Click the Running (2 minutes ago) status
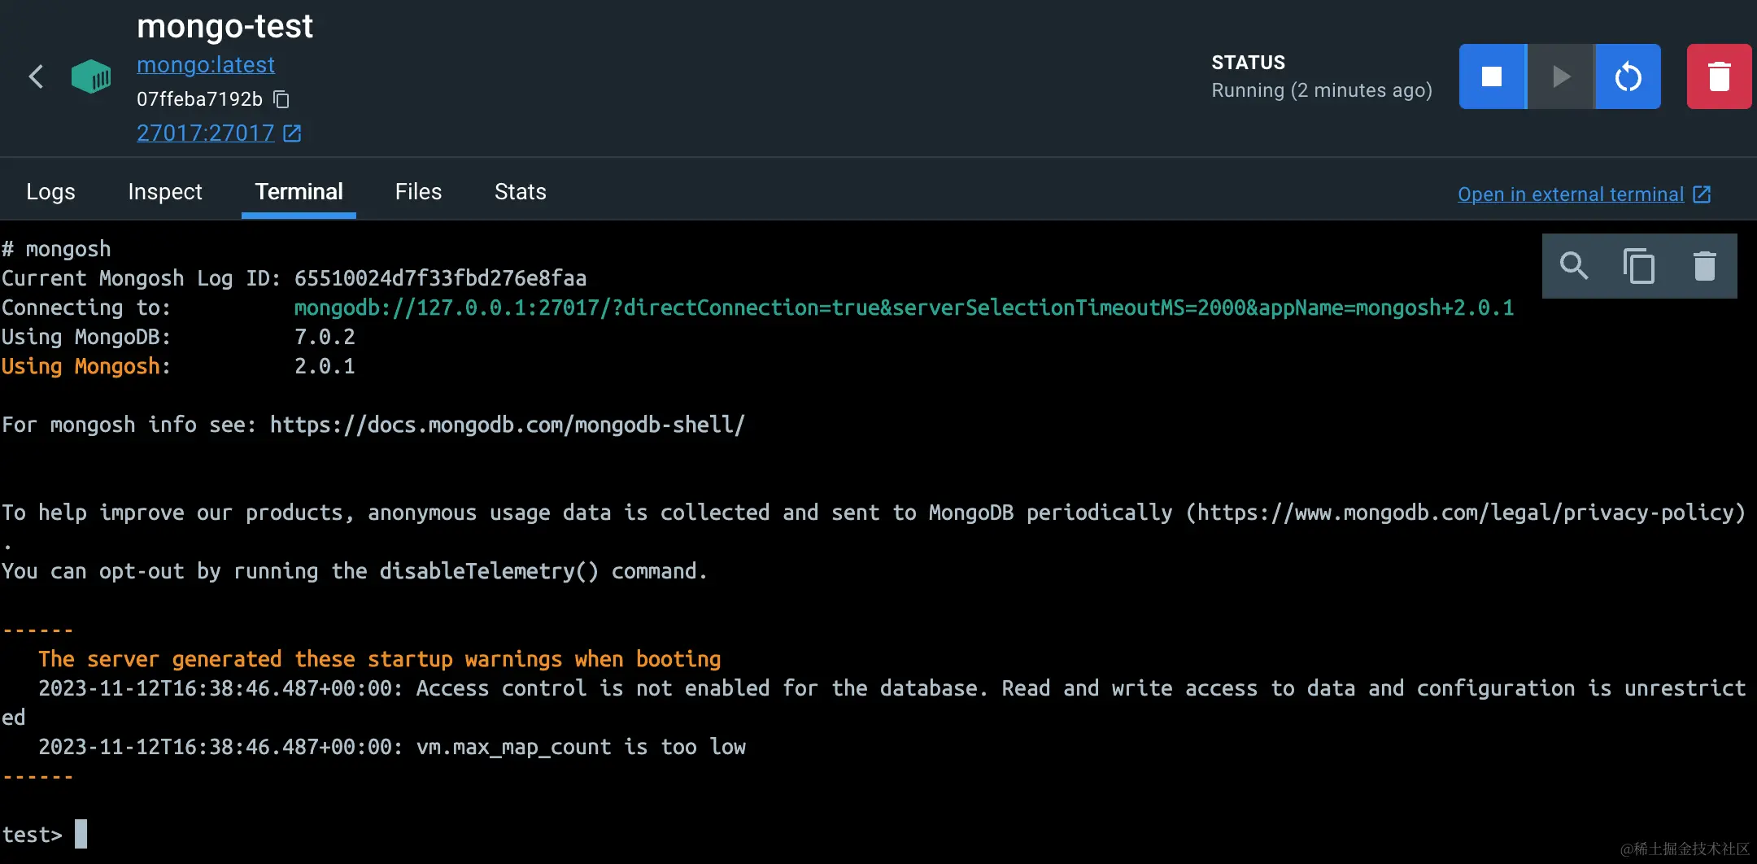The image size is (1757, 864). [x=1322, y=90]
